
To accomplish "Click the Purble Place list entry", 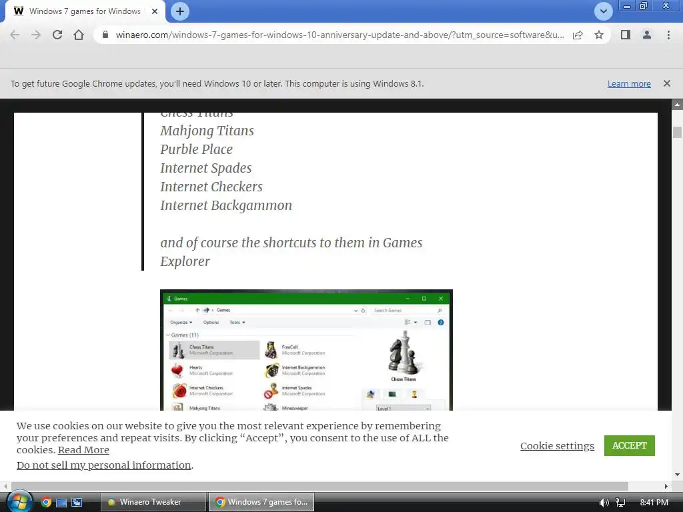I will click(197, 149).
